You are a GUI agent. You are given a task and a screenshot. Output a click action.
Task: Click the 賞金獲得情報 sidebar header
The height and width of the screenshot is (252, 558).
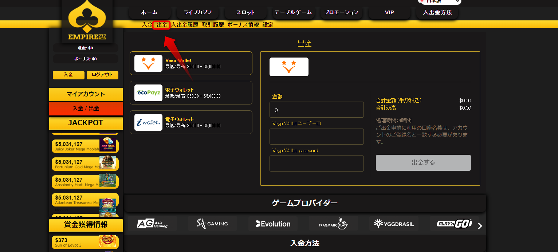click(x=86, y=225)
